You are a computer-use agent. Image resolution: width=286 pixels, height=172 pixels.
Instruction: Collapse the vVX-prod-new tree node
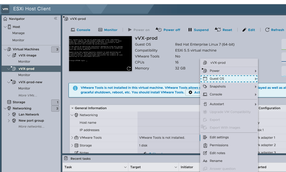coord(9,82)
